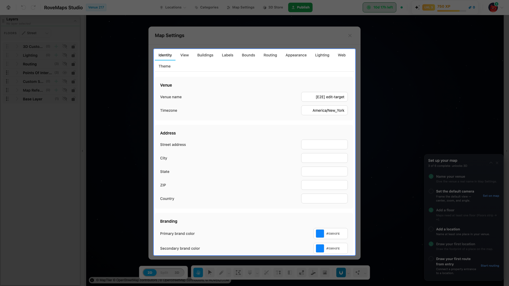Select the transform bounding-box tool
This screenshot has height=286, width=509.
pos(238,272)
